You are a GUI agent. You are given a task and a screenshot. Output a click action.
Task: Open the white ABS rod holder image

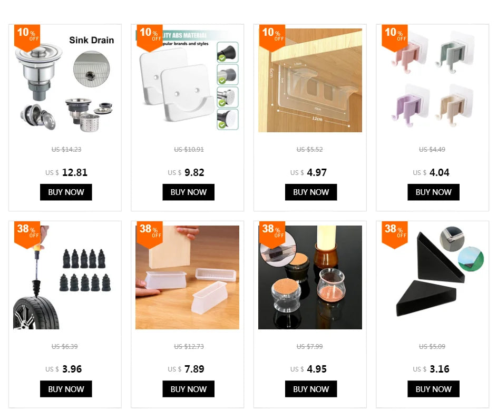(x=187, y=81)
